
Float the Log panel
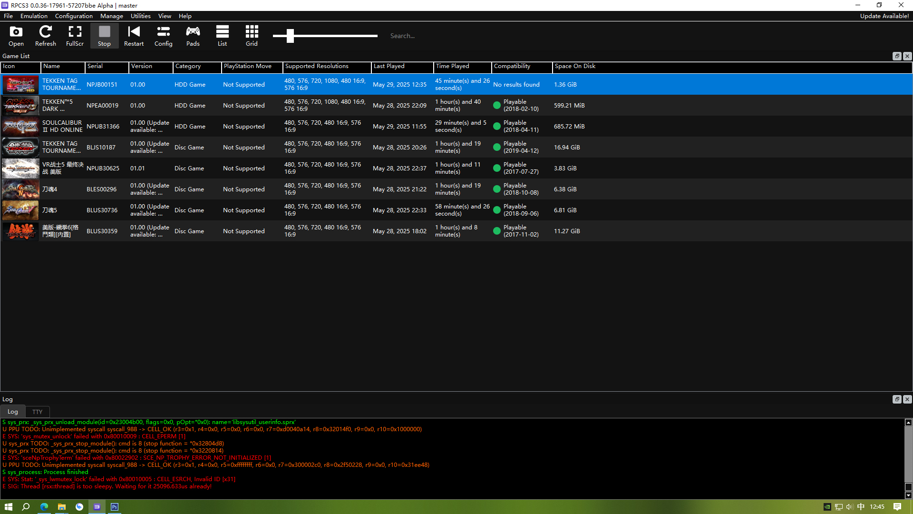pos(897,399)
